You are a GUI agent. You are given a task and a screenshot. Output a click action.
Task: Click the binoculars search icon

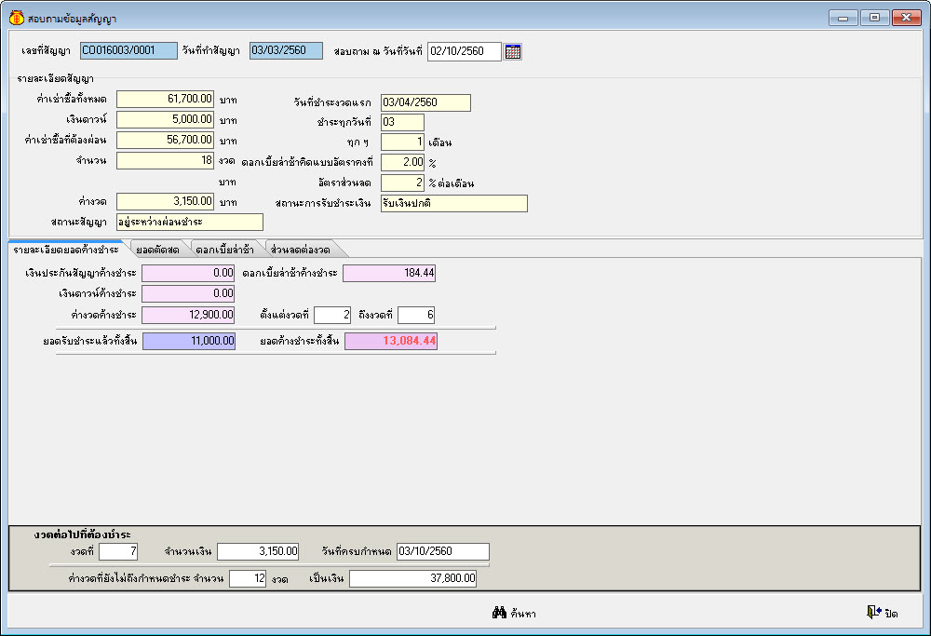tap(499, 612)
